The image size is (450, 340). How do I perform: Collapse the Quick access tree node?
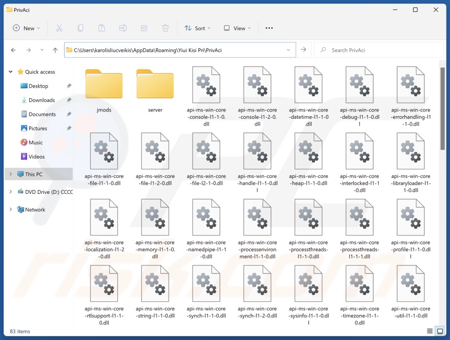coord(11,72)
